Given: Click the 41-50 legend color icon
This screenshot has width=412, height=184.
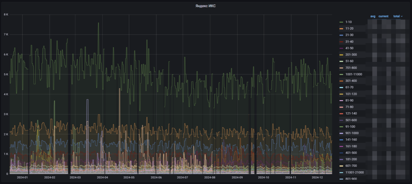Looking at the screenshot, I should 341,48.
